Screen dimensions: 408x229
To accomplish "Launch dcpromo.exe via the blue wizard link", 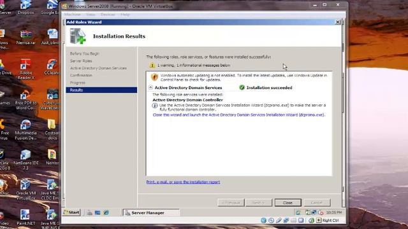I will coord(239,114).
